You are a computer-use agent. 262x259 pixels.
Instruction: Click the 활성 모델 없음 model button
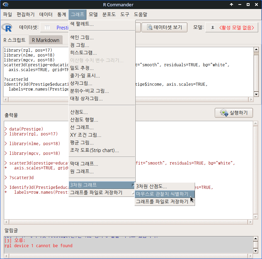tap(231, 27)
